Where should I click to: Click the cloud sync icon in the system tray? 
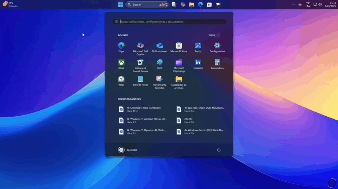pos(300,5)
